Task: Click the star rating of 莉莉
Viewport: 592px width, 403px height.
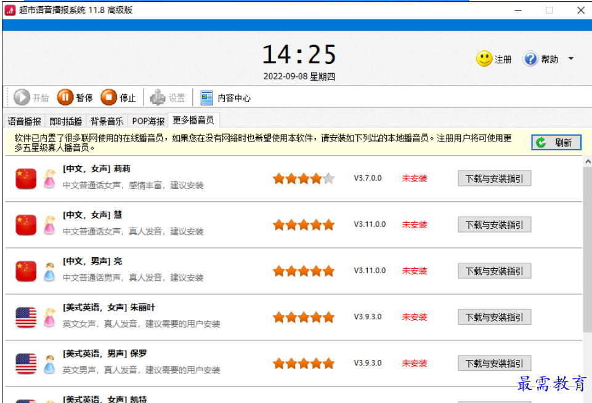Action: point(304,178)
